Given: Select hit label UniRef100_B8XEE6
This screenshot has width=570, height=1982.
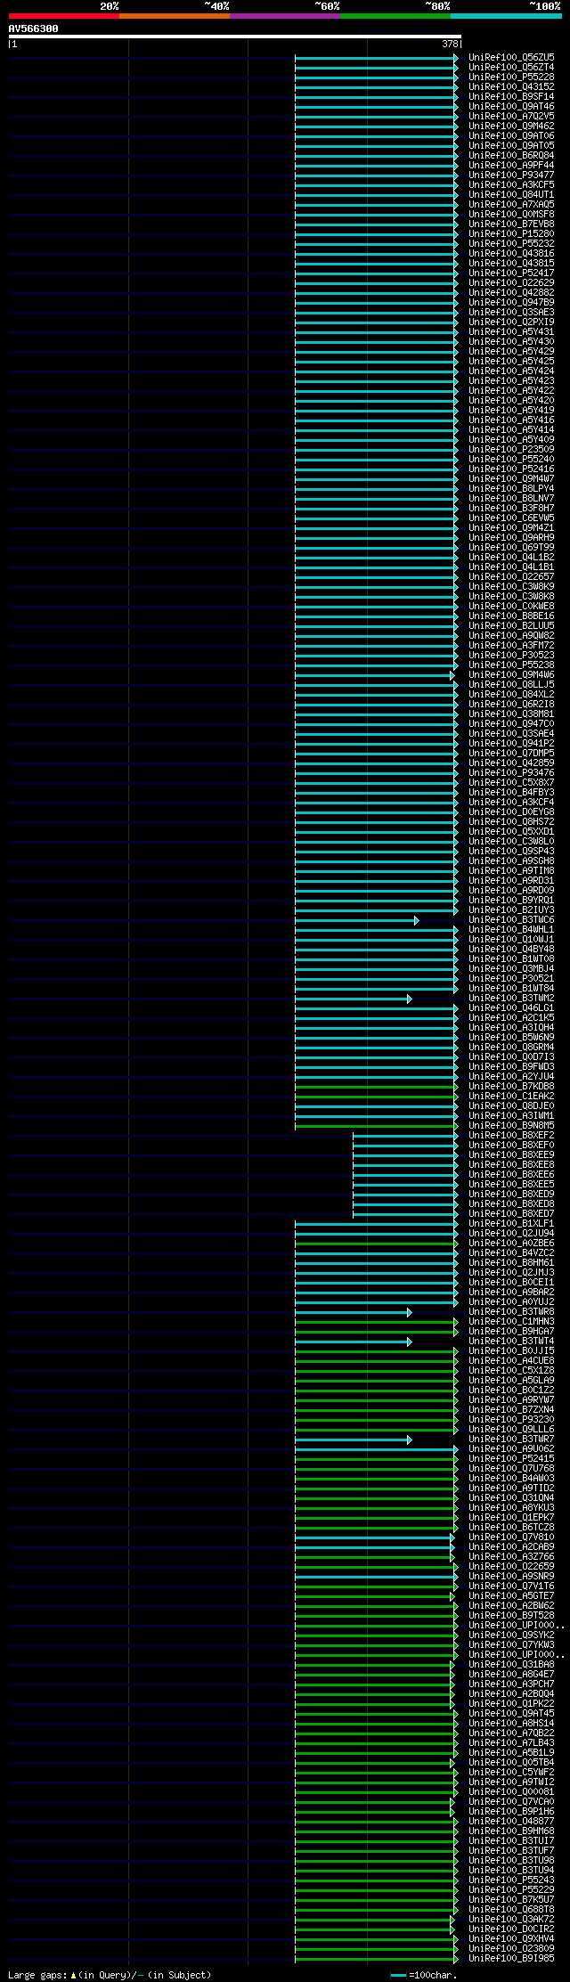Looking at the screenshot, I should coord(511,1174).
